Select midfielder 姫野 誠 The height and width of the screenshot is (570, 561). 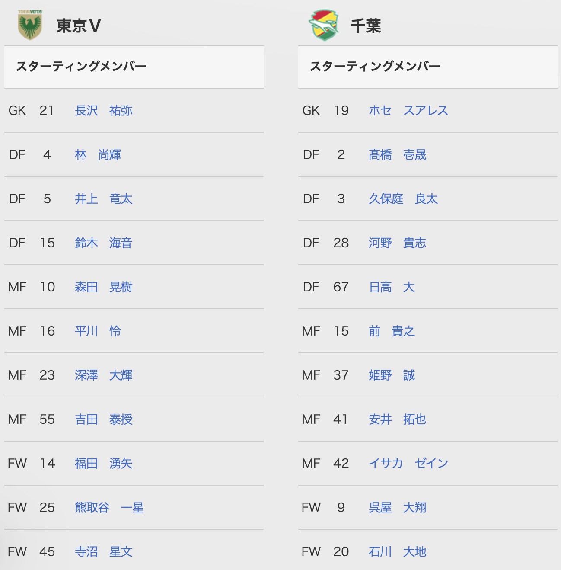pos(392,375)
